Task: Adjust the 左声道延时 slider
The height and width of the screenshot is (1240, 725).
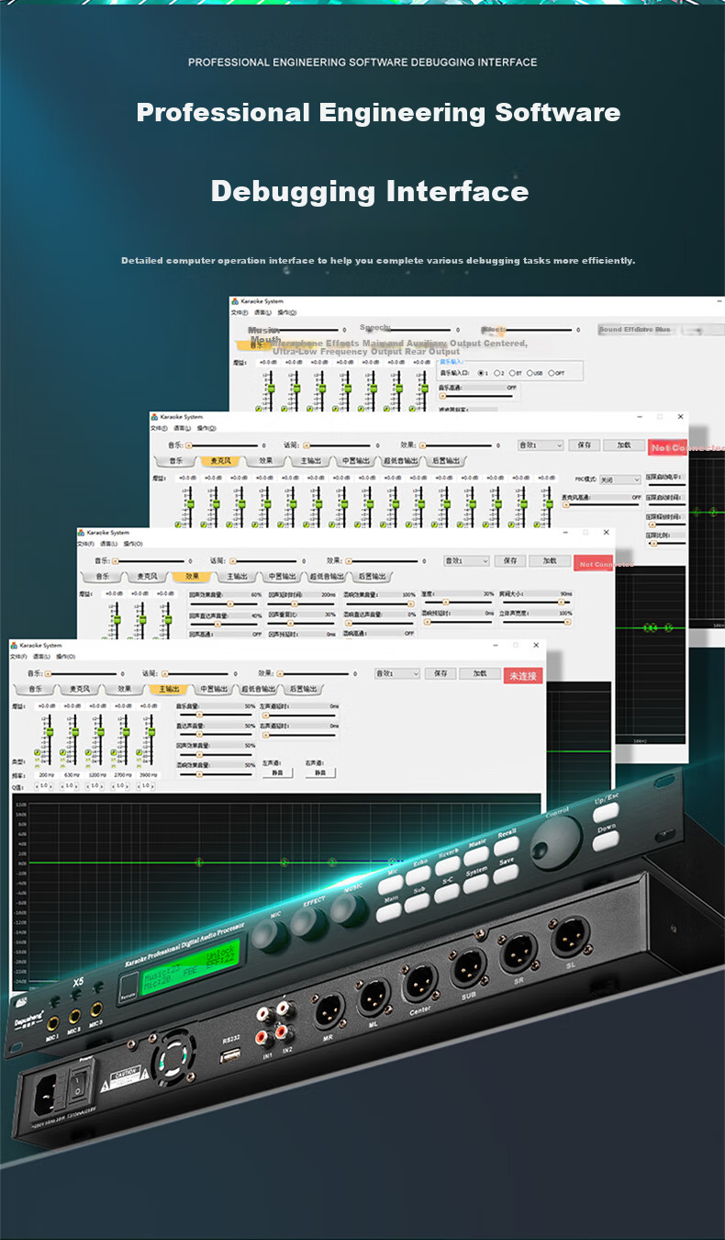Action: pos(299,715)
